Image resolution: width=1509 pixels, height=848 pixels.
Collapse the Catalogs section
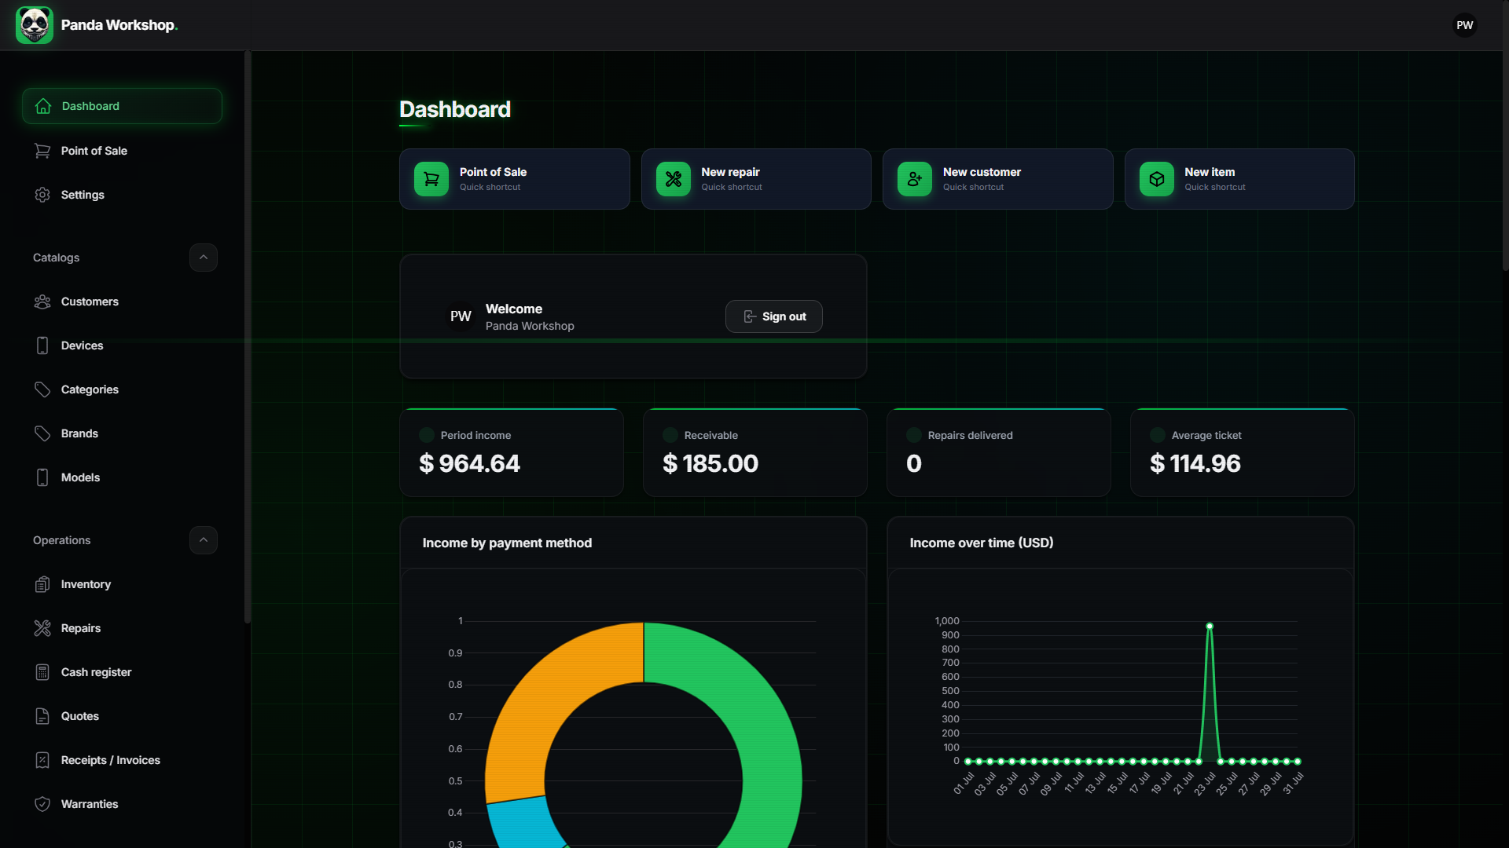(x=204, y=258)
